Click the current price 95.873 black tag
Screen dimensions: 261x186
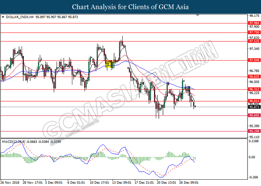[x=254, y=107]
